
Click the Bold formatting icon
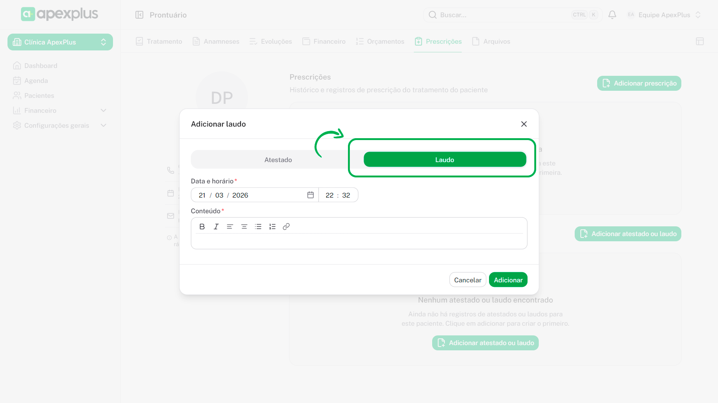click(x=202, y=226)
